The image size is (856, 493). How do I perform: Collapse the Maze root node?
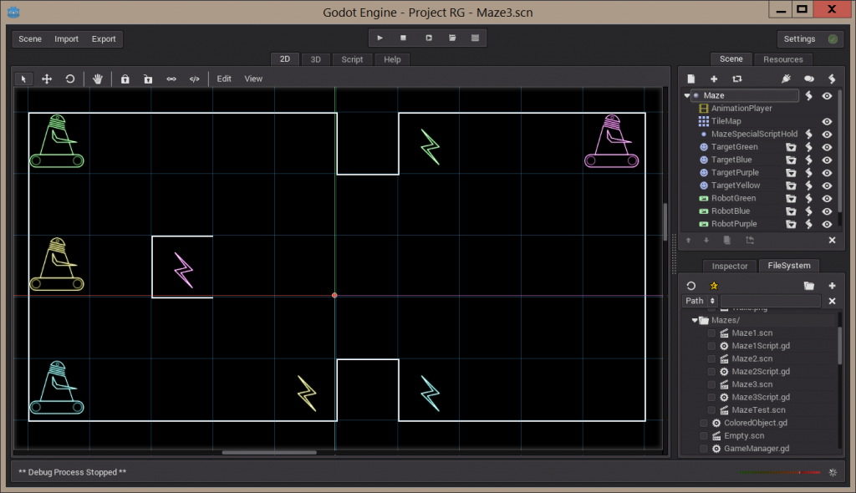coord(687,95)
